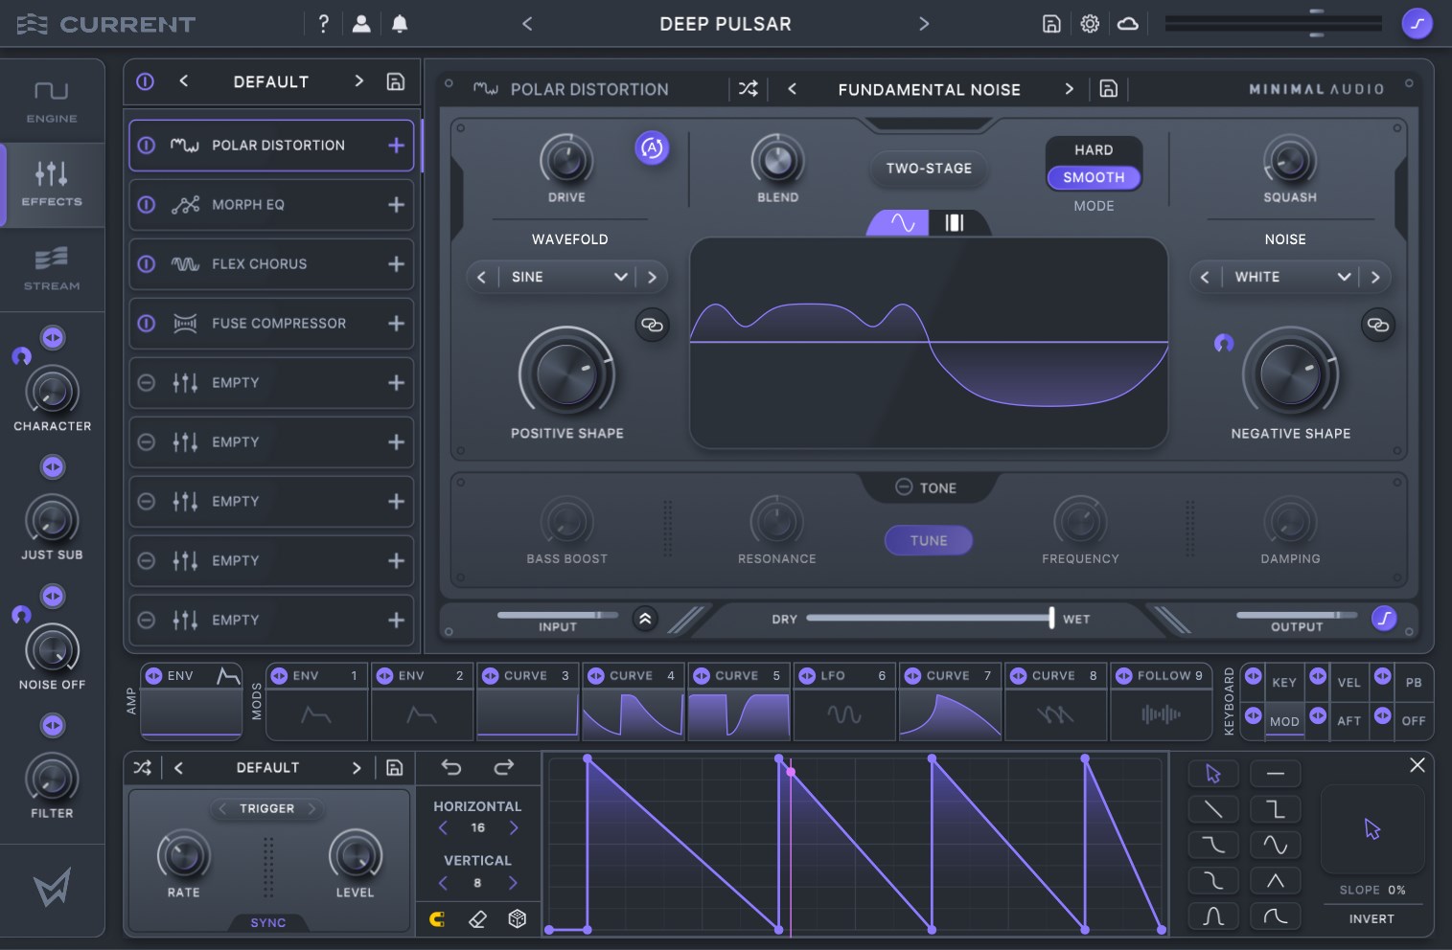Click the notifications bell icon
The image size is (1452, 950).
[x=400, y=24]
